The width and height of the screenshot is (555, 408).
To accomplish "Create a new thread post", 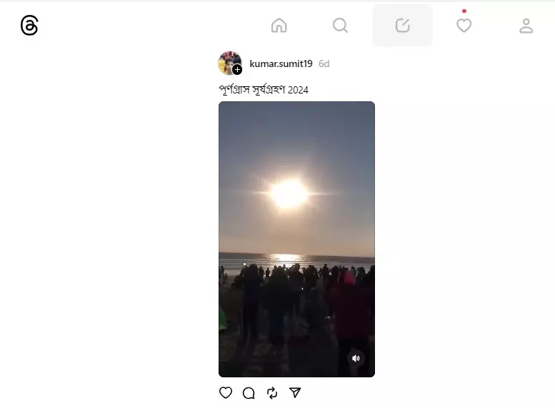I will pos(402,26).
